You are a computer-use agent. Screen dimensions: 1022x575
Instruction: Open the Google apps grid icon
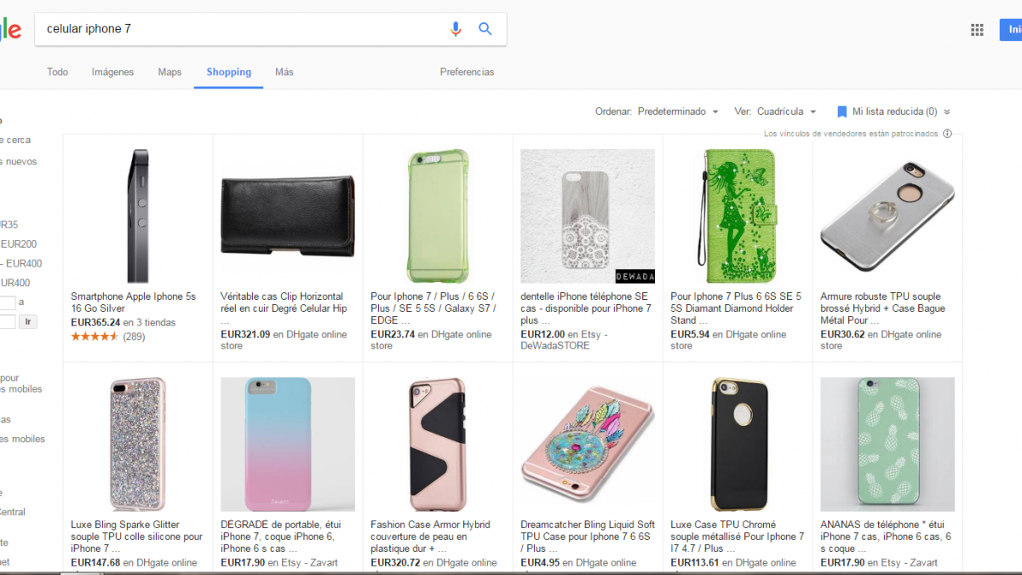pyautogui.click(x=977, y=30)
